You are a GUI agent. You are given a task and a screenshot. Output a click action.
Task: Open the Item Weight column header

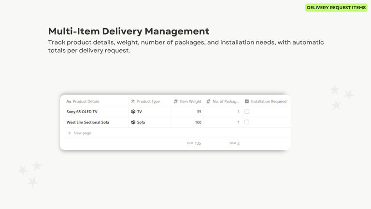click(x=187, y=102)
